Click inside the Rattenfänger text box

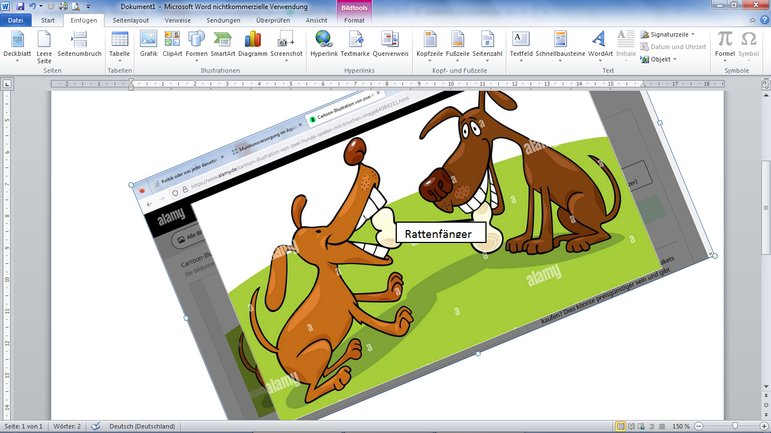[441, 232]
